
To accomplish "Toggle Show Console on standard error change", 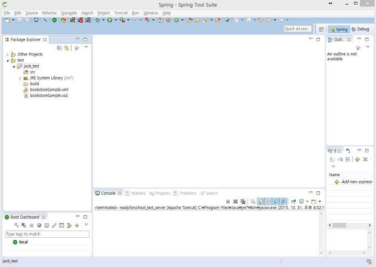I will tap(283, 201).
